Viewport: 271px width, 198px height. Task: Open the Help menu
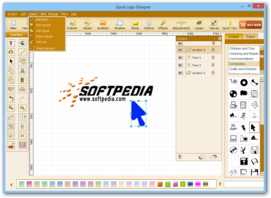74,14
